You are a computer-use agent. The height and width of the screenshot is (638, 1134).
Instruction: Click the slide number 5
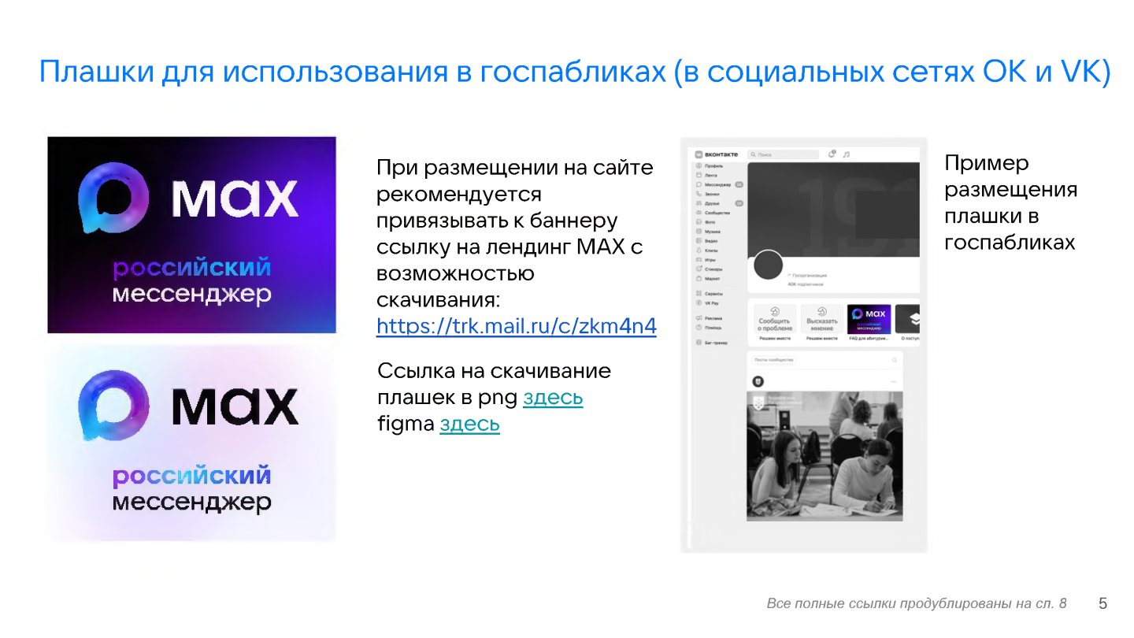click(x=1102, y=604)
